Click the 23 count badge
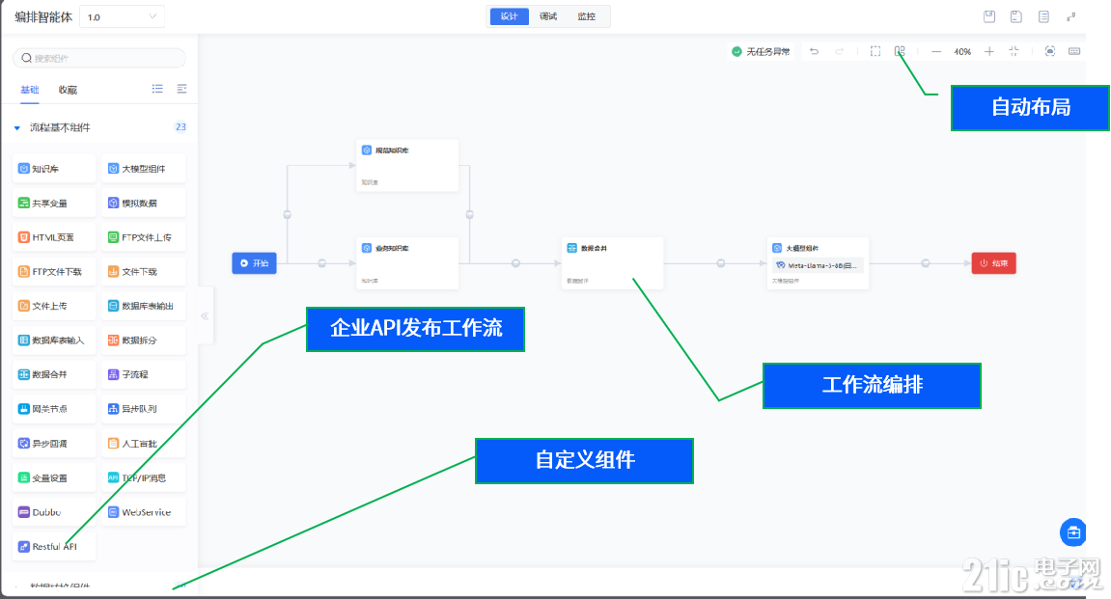The height and width of the screenshot is (599, 1111). pyautogui.click(x=181, y=126)
